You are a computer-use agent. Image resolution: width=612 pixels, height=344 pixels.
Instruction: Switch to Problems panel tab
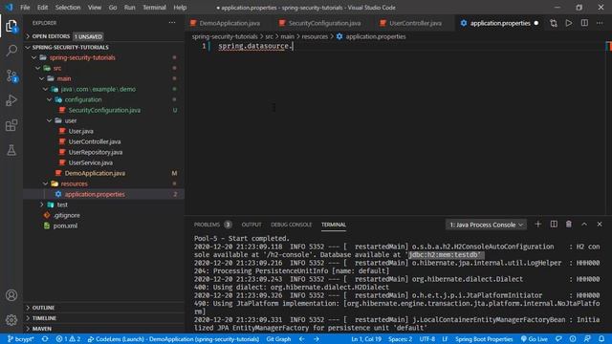[x=212, y=225]
